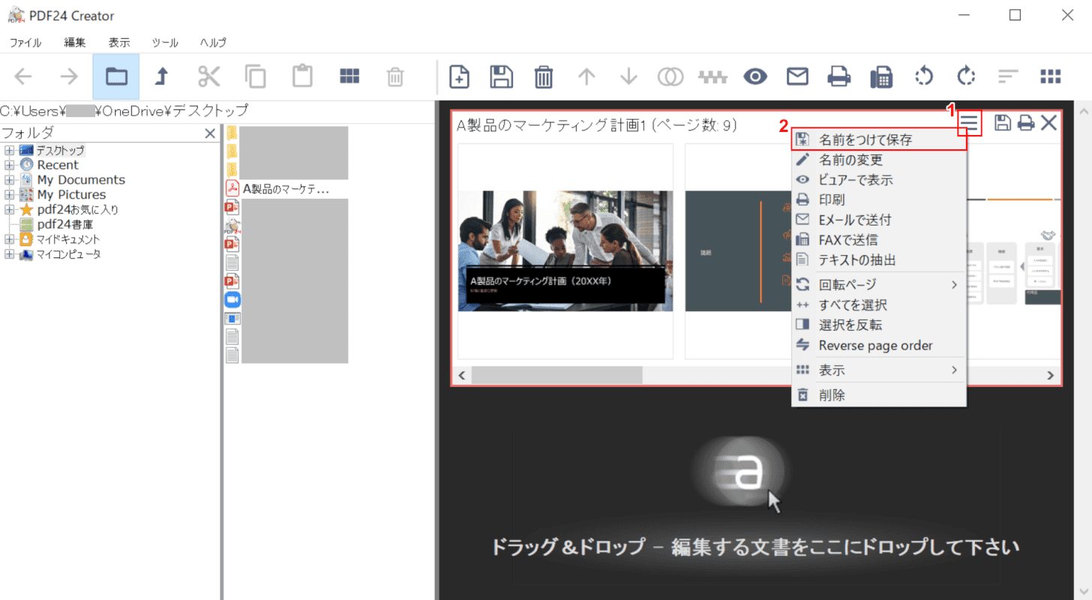Click the page grid view icon
This screenshot has height=600, width=1092.
click(1051, 76)
